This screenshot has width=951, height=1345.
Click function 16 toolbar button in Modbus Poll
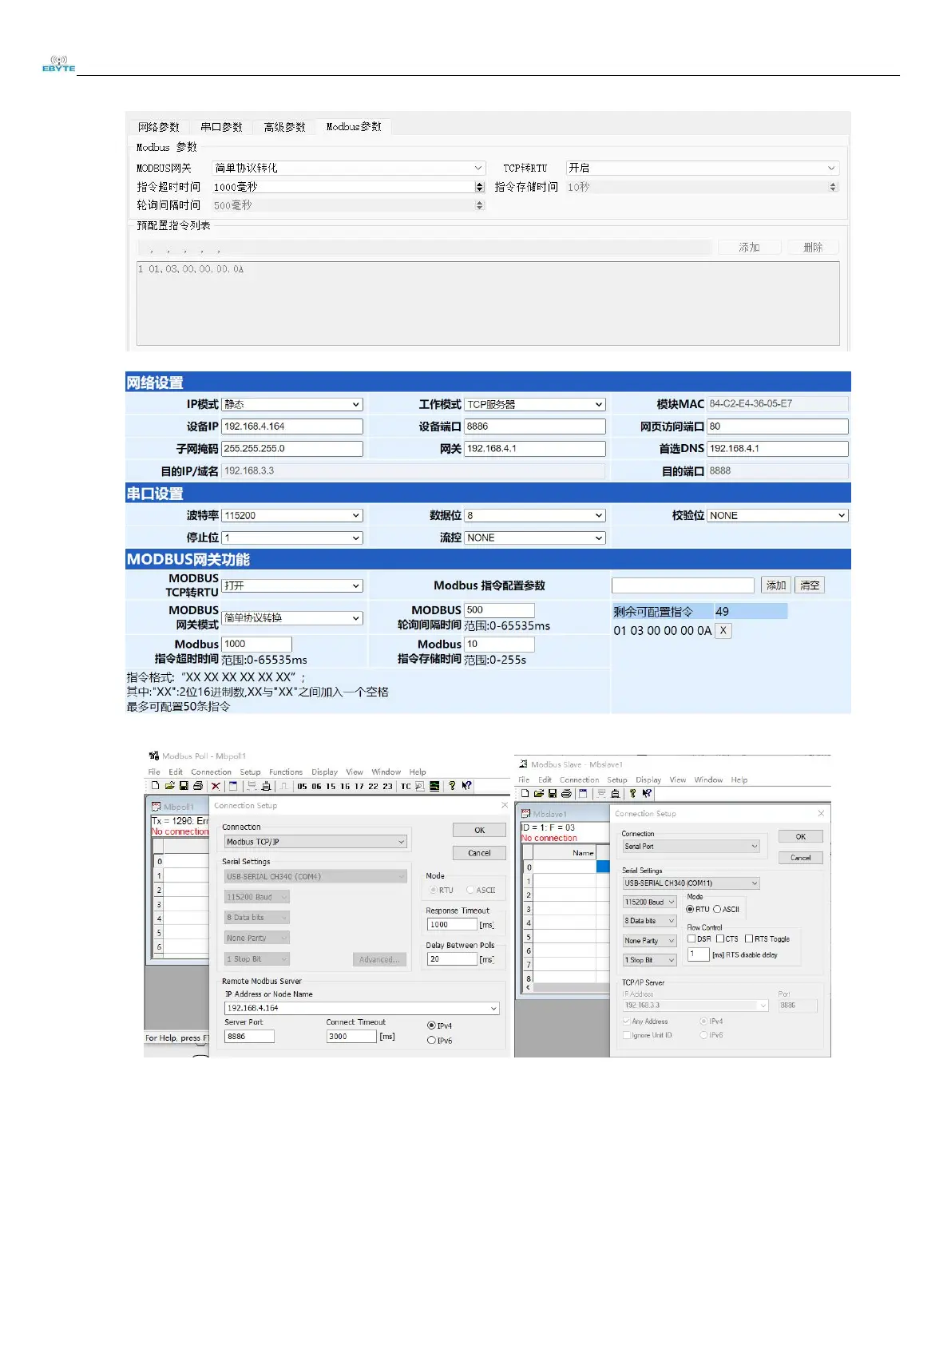(345, 787)
